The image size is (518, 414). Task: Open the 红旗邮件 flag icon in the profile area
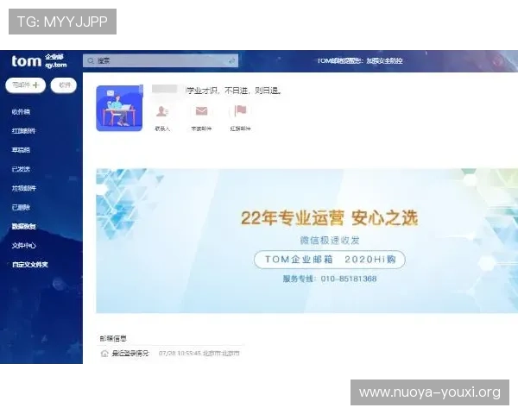pos(240,111)
